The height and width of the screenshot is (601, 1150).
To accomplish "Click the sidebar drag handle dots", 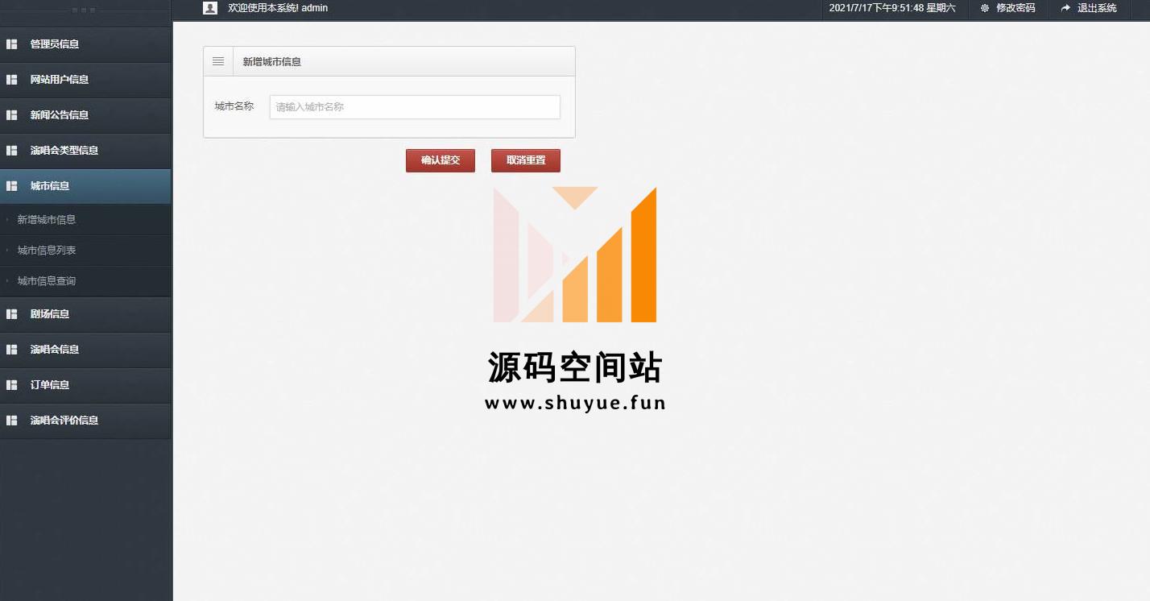I will point(85,10).
